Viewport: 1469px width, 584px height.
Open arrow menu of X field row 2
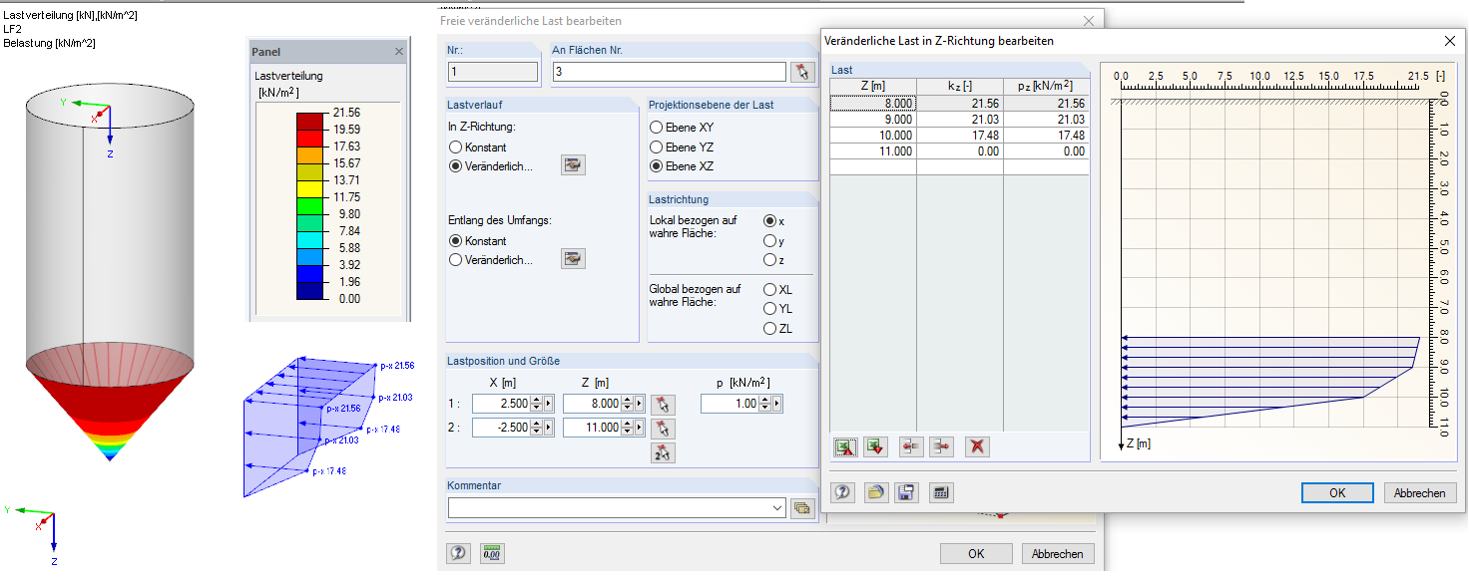pyautogui.click(x=549, y=428)
